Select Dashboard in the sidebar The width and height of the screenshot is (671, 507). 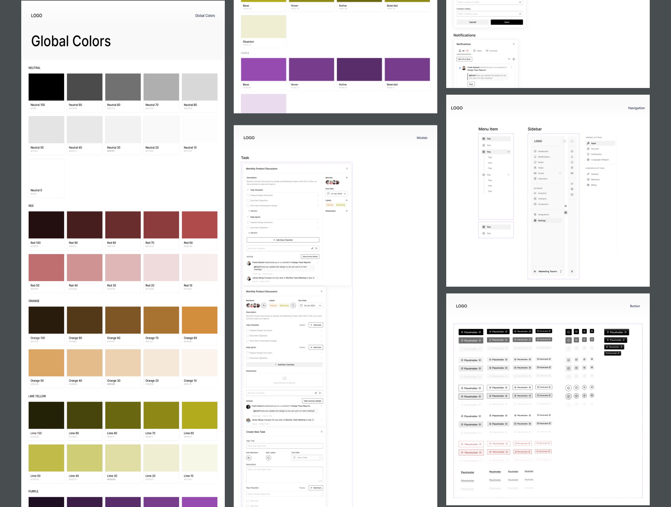coord(543,151)
